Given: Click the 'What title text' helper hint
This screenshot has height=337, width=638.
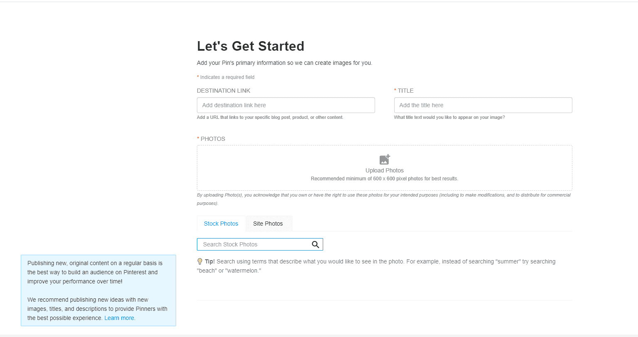Looking at the screenshot, I should point(449,117).
